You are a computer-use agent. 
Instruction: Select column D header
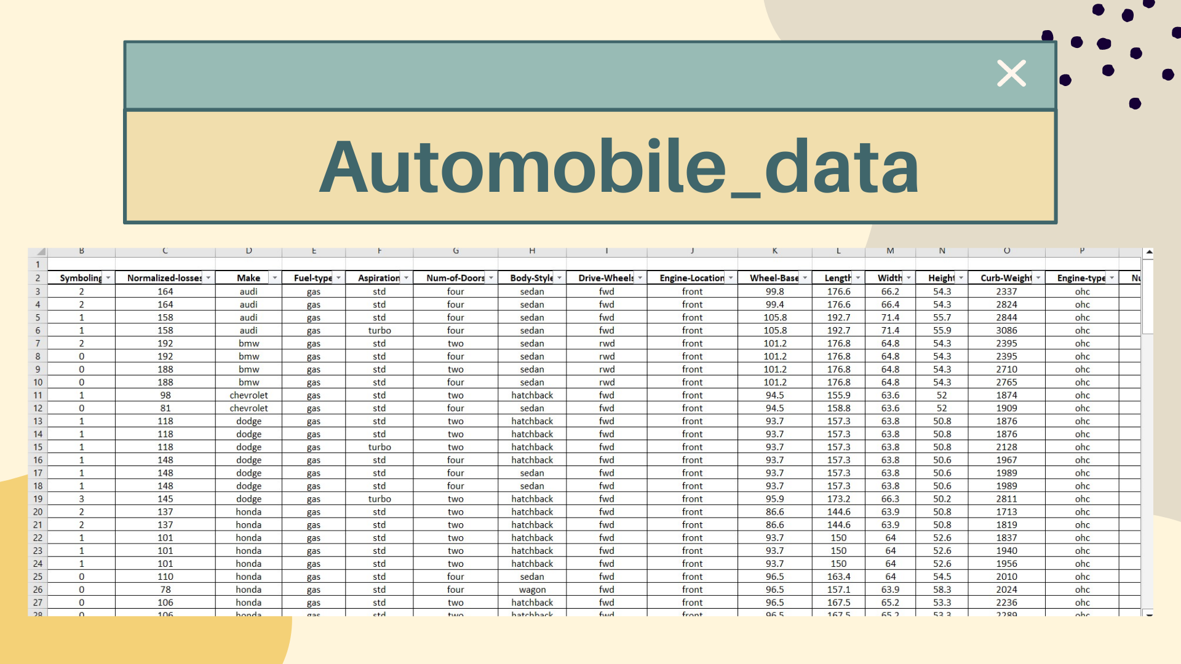249,251
